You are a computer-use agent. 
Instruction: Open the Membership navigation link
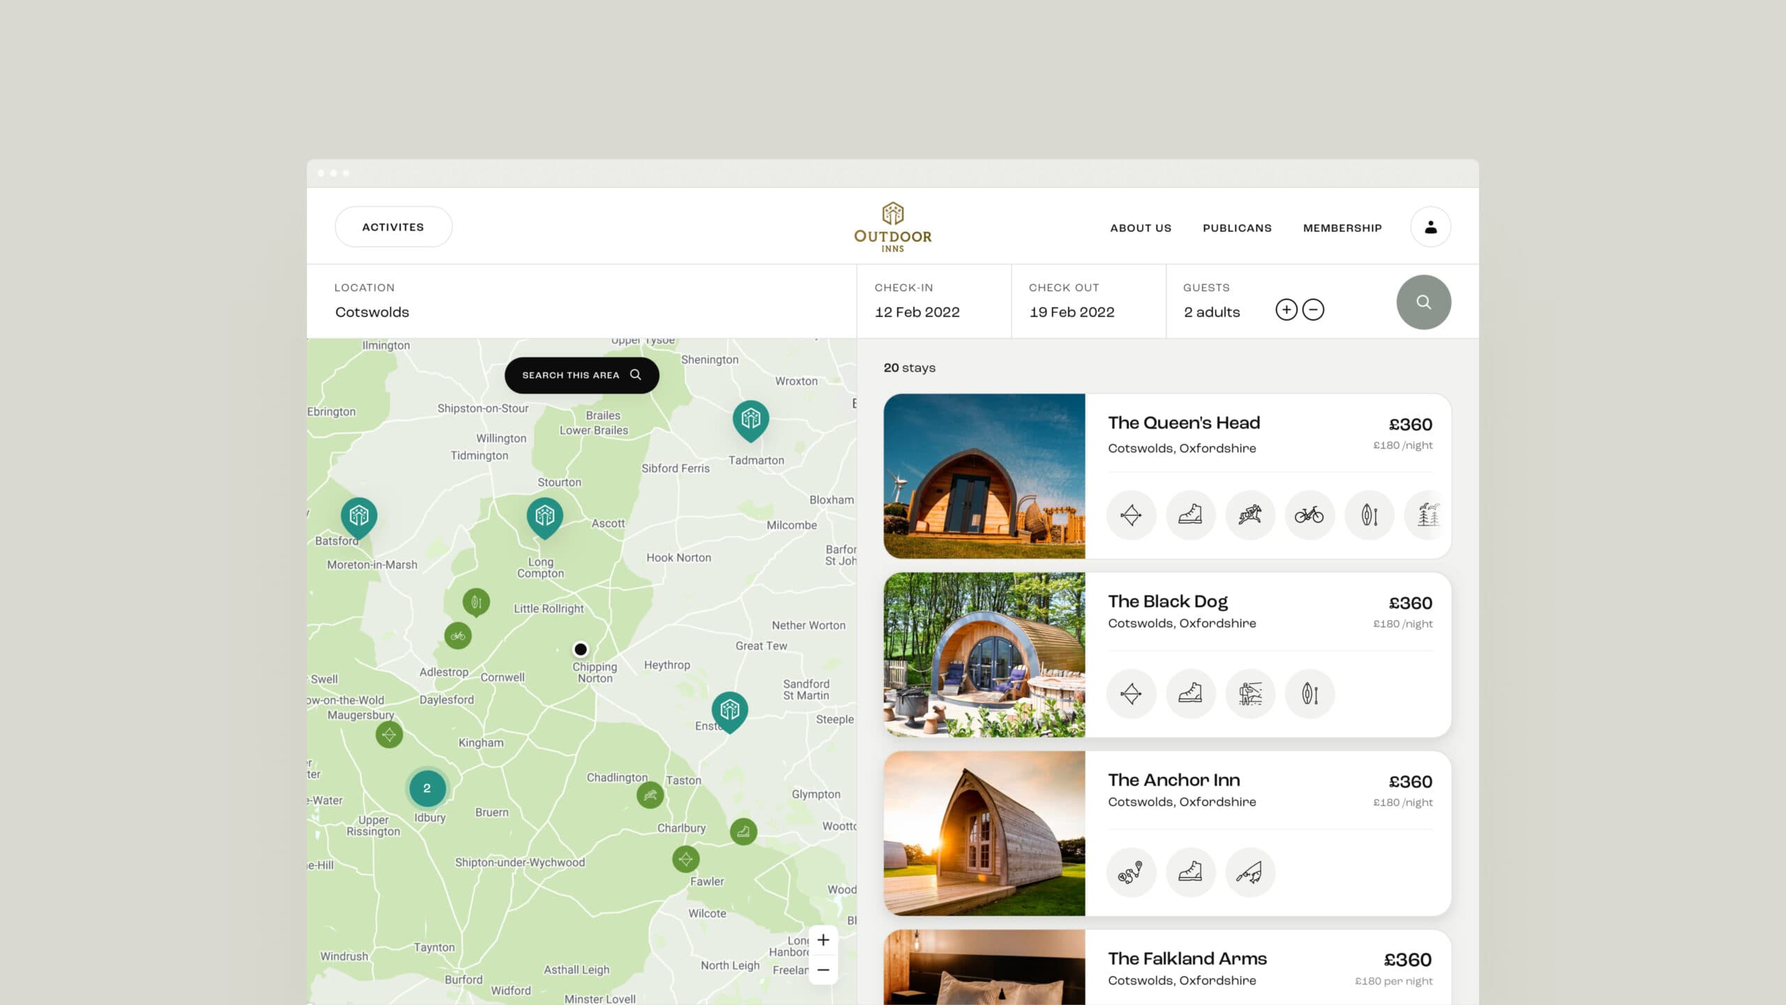click(x=1342, y=228)
